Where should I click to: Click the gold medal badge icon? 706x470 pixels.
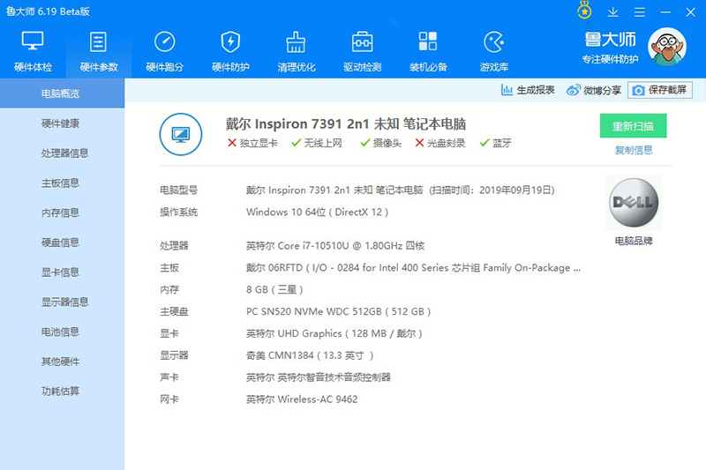(x=584, y=11)
